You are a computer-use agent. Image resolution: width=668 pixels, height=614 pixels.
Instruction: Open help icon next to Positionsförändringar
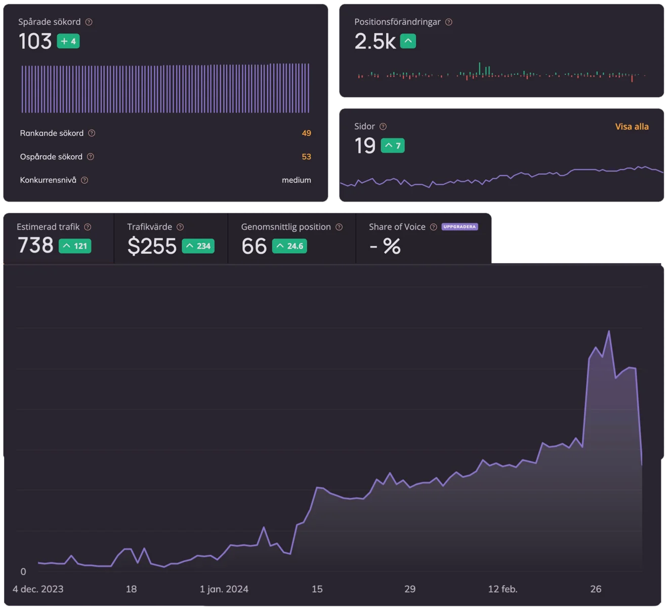[449, 22]
